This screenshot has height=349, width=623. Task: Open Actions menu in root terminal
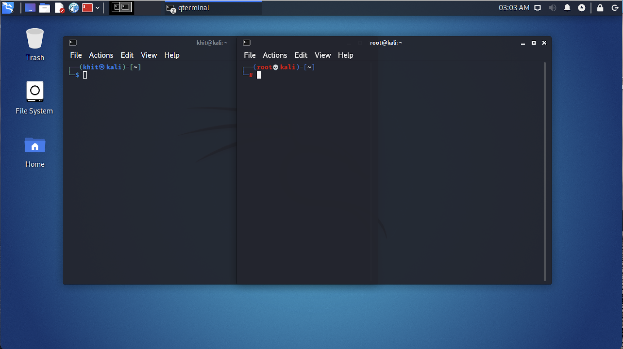275,55
